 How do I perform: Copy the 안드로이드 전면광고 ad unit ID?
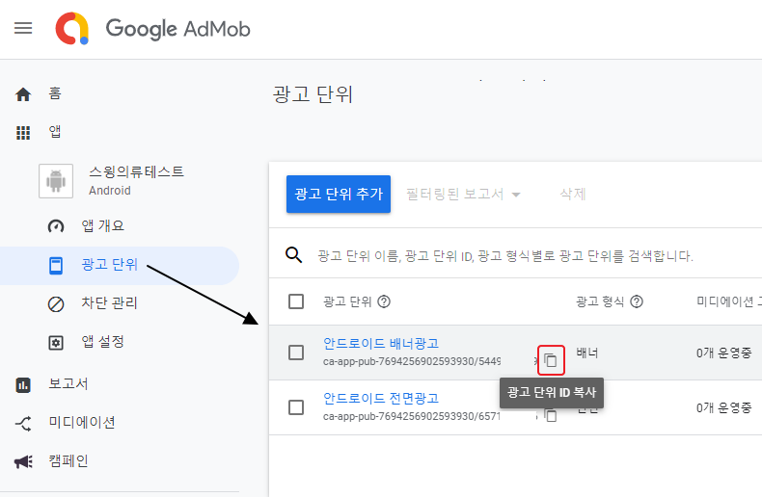[x=550, y=415]
